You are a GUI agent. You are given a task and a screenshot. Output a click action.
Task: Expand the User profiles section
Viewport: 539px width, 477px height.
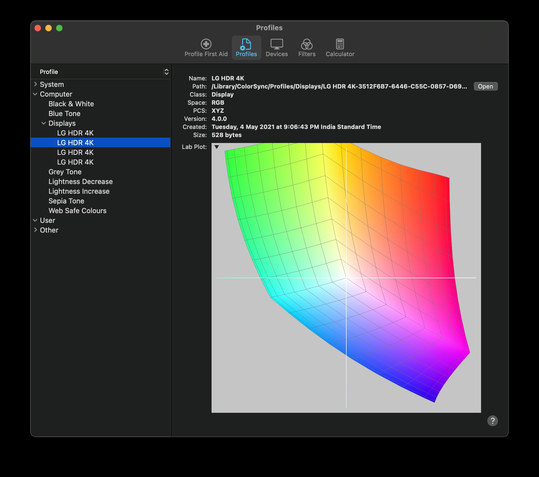point(36,220)
